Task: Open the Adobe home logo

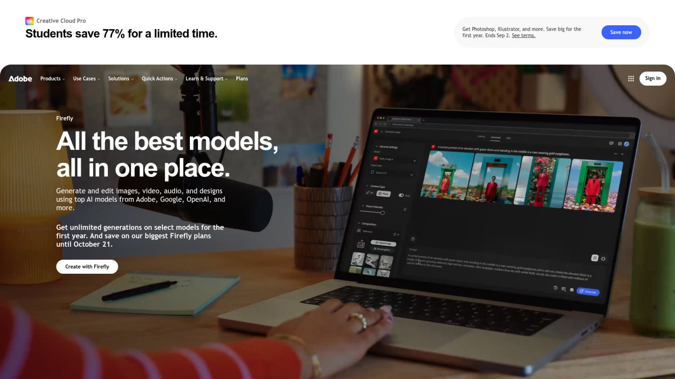Action: click(20, 79)
